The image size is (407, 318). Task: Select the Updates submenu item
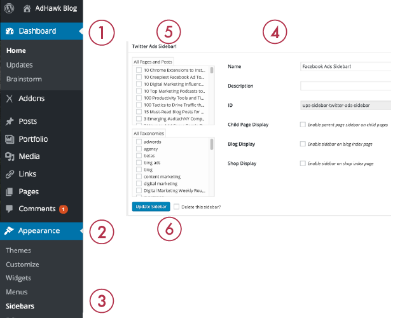19,65
